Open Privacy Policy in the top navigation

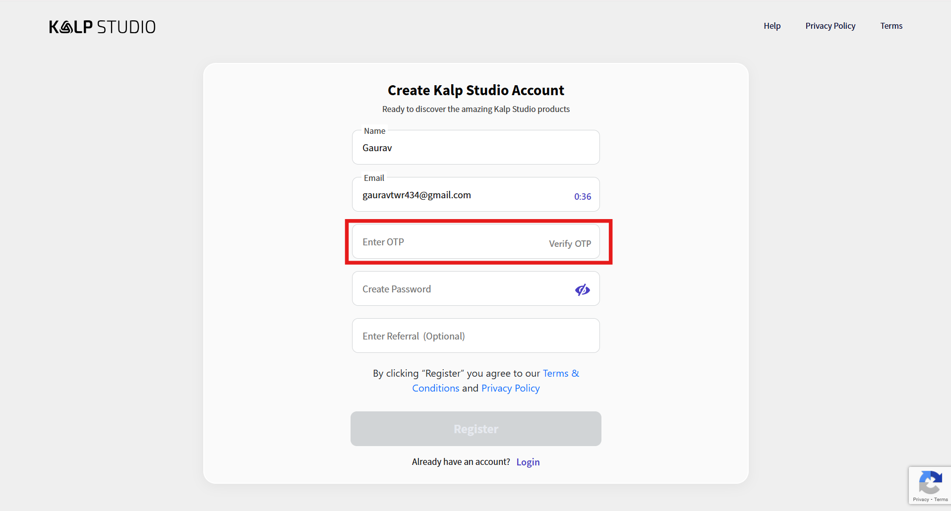coord(830,26)
